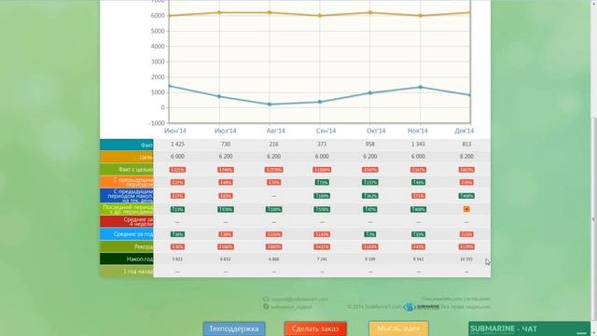This screenshot has height=336, width=597.
Task: Click the vertical page scrollbar
Action: tap(593, 219)
